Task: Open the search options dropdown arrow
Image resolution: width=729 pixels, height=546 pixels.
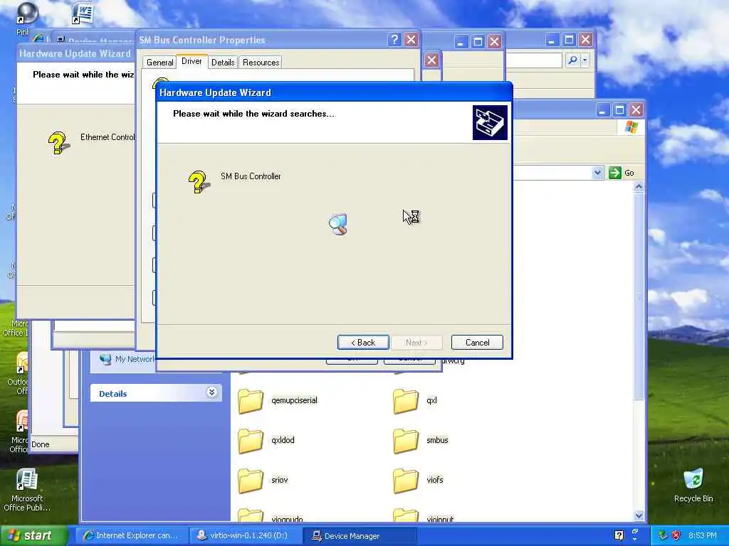Action: (585, 60)
